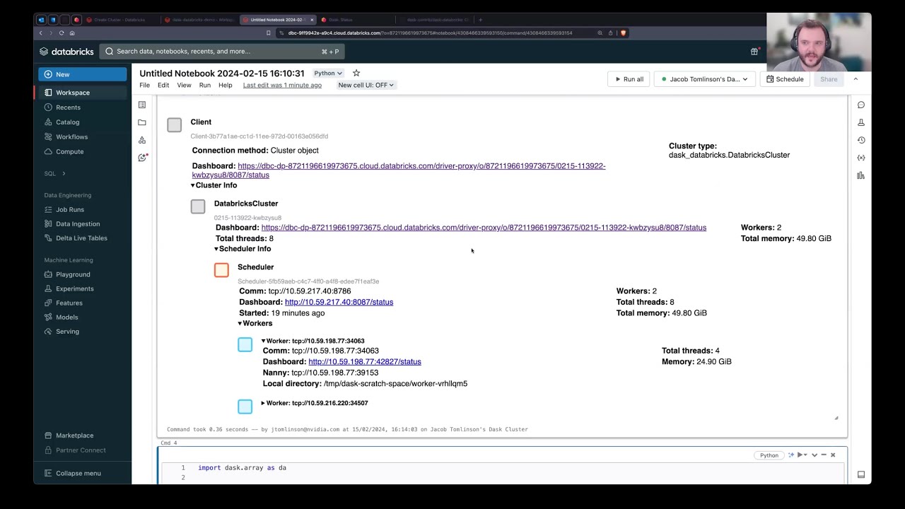Open the Edit menu

(x=163, y=85)
